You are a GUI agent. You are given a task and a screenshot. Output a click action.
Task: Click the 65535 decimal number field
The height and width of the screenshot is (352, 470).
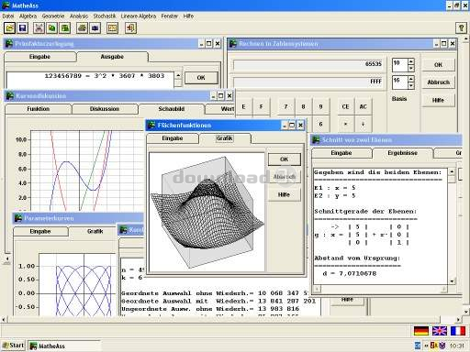[x=308, y=64]
